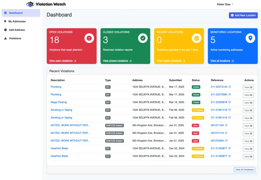
Task: Click the checkmark icon in Closed Violations card
Action: click(x=143, y=38)
